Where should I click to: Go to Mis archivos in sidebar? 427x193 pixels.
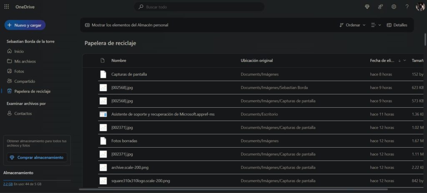(x=25, y=61)
